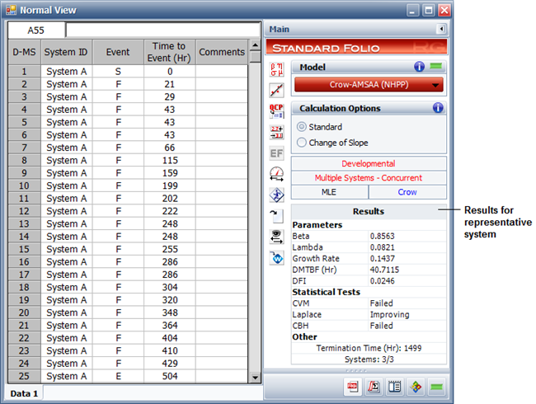Click the gauge icon in the side toolbar
The image size is (536, 404).
276,173
